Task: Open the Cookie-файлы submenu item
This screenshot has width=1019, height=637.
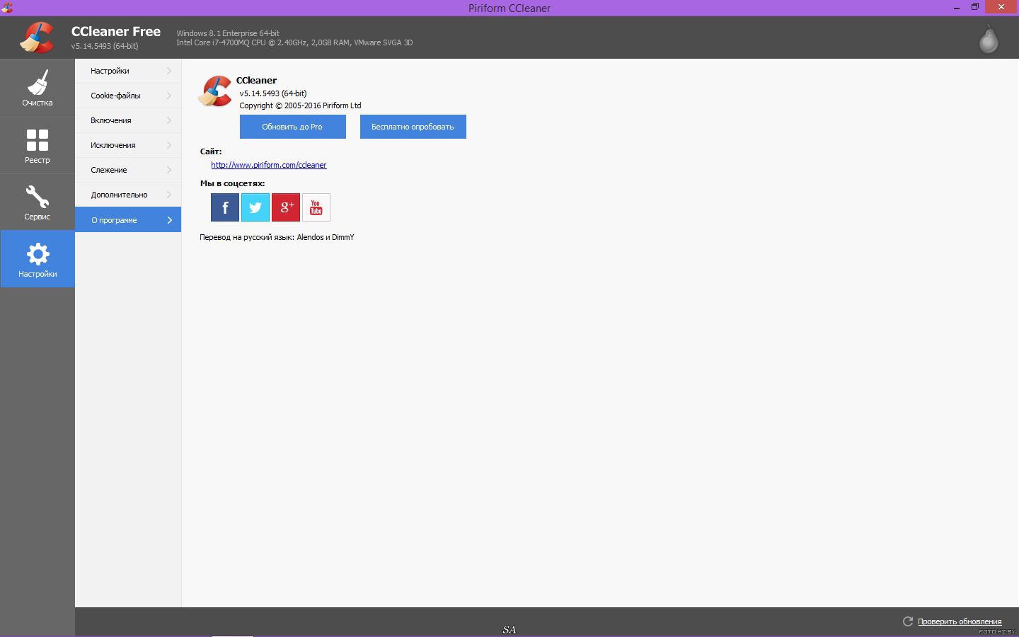Action: coord(128,96)
